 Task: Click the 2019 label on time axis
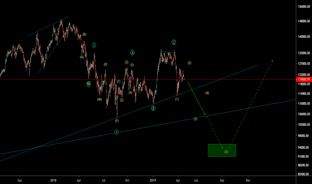(153, 180)
